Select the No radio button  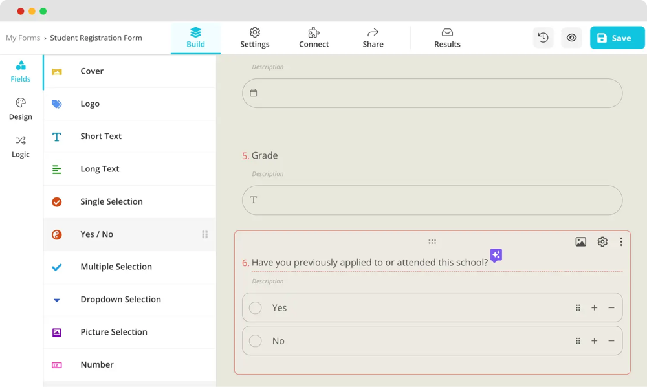pos(256,341)
